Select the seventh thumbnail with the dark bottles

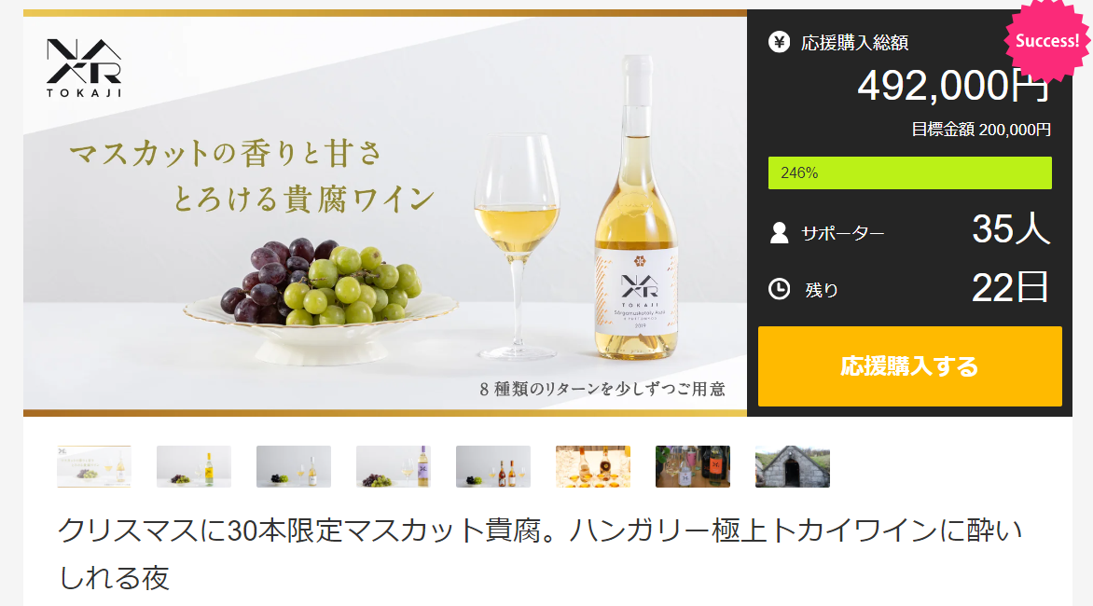click(x=693, y=466)
